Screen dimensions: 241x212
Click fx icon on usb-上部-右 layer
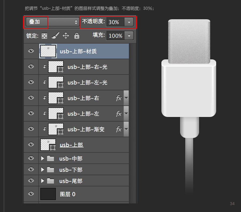pyautogui.click(x=119, y=98)
